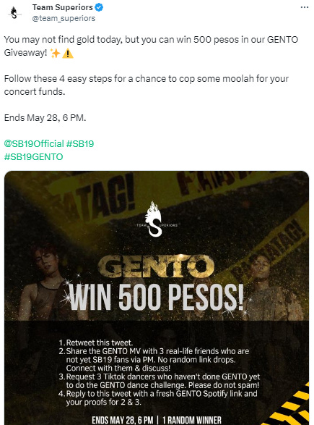
Task: Click the yellow warning sign emoji
Action: pyautogui.click(x=68, y=54)
